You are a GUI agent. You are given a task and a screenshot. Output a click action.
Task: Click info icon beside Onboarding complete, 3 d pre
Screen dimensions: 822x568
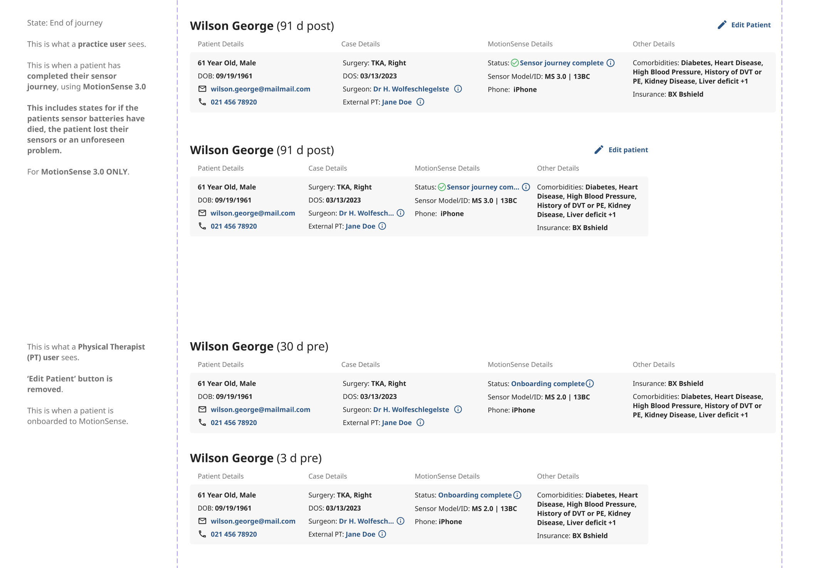[517, 495]
